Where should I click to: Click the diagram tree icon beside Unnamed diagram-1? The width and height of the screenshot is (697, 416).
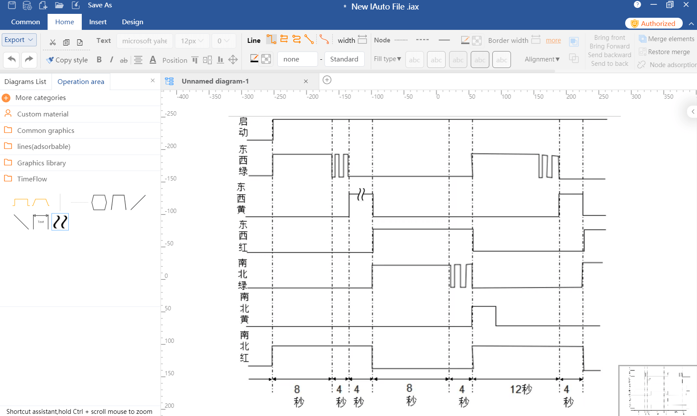click(x=169, y=81)
